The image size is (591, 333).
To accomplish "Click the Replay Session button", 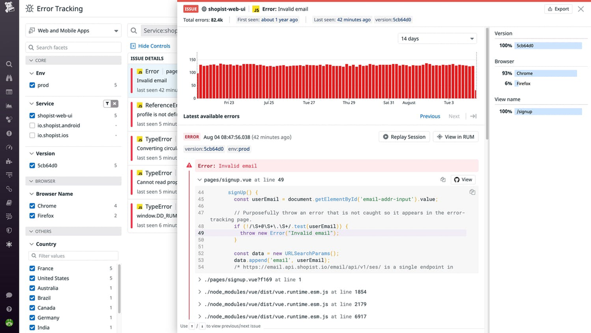I will pyautogui.click(x=404, y=137).
